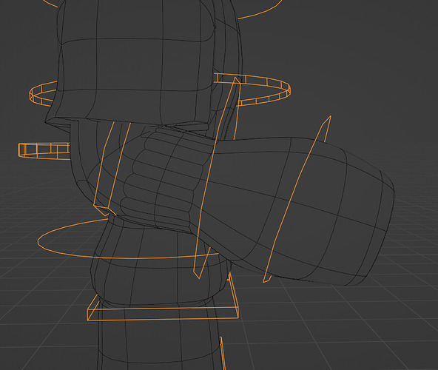The height and width of the screenshot is (370, 438).
Task: Select the orange vertical line near bottom leg
Action: pyautogui.click(x=223, y=354)
